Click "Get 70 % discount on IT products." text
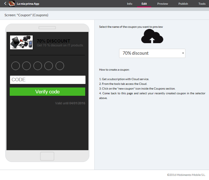Viewport: 209px width, 180px height. tap(60, 45)
